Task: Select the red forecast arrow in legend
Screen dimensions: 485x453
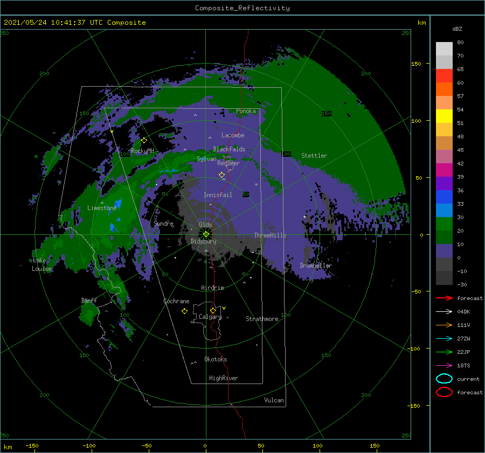Action: point(444,298)
